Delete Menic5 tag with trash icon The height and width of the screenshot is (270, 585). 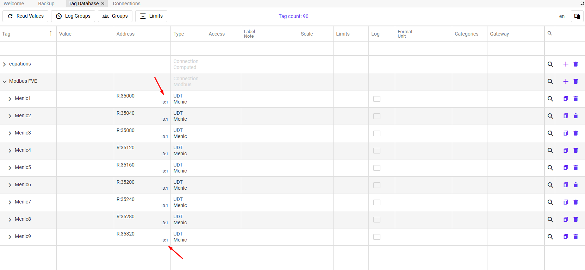pos(576,168)
